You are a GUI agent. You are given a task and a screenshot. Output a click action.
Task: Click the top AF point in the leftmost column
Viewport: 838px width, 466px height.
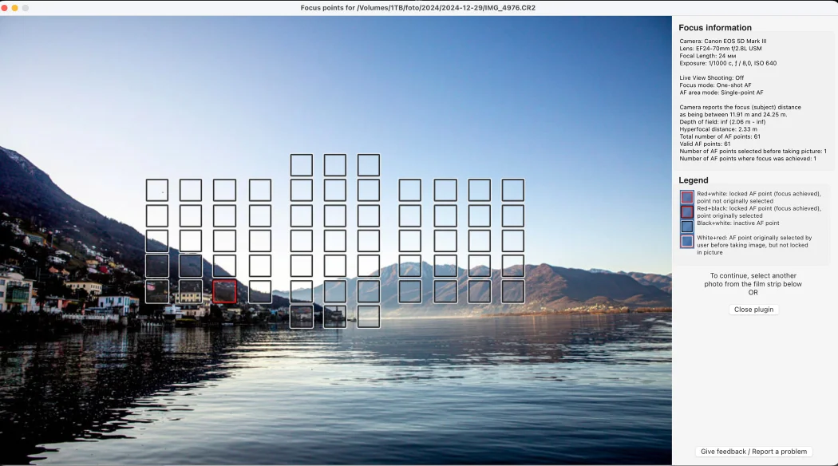pos(157,190)
